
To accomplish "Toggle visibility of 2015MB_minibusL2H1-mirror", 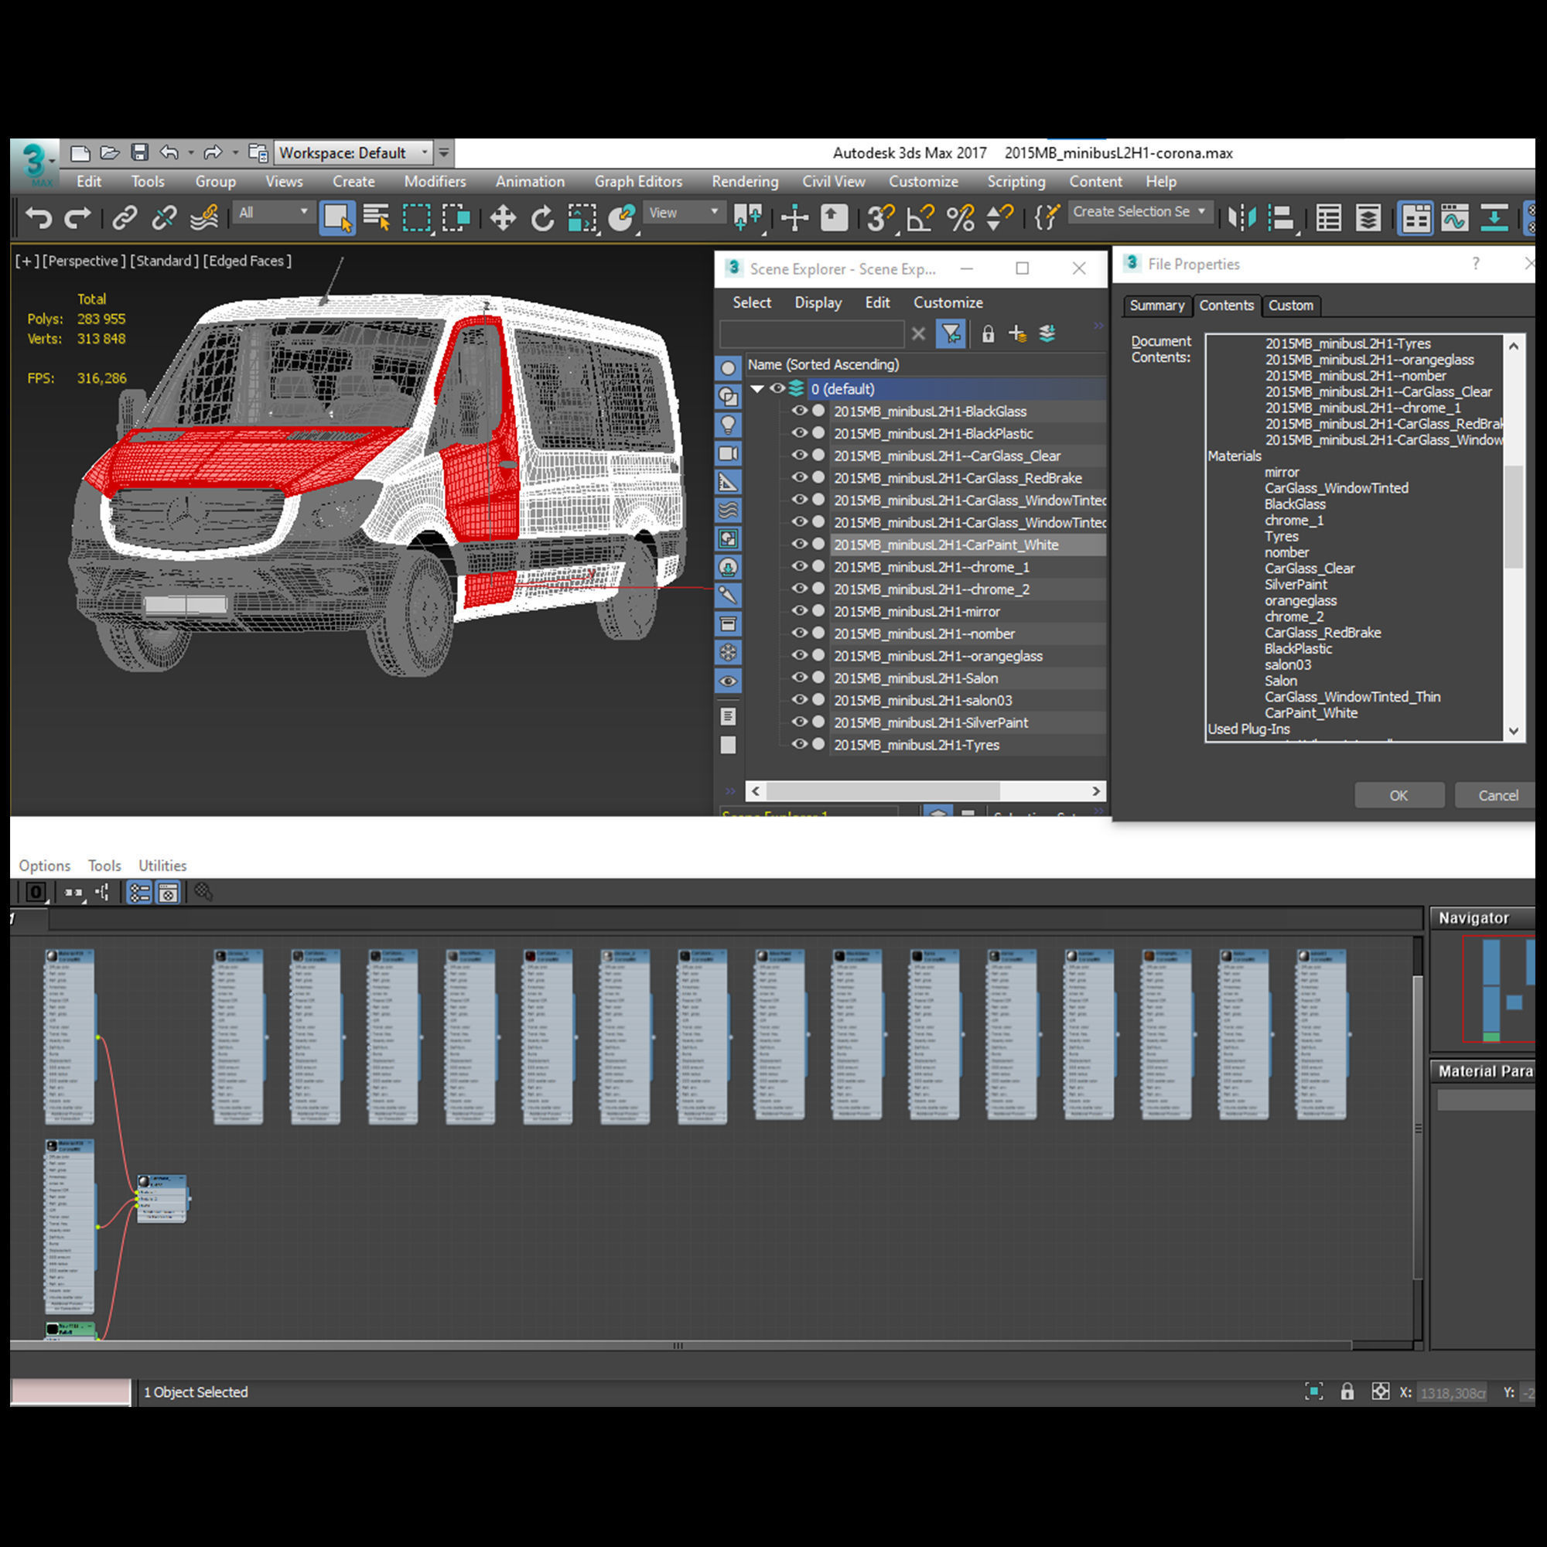I will point(799,610).
